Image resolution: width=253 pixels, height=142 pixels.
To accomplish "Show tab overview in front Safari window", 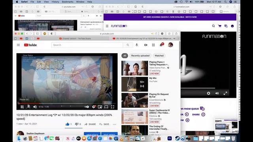I will click(x=169, y=34).
